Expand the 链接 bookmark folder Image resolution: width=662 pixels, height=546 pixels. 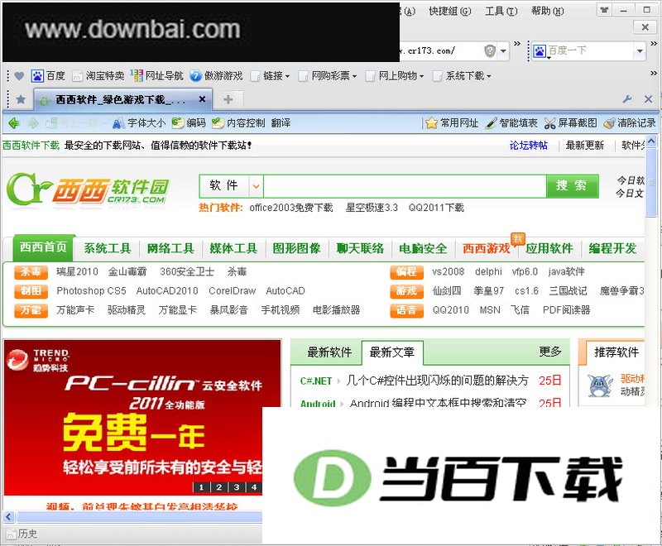pyautogui.click(x=271, y=76)
